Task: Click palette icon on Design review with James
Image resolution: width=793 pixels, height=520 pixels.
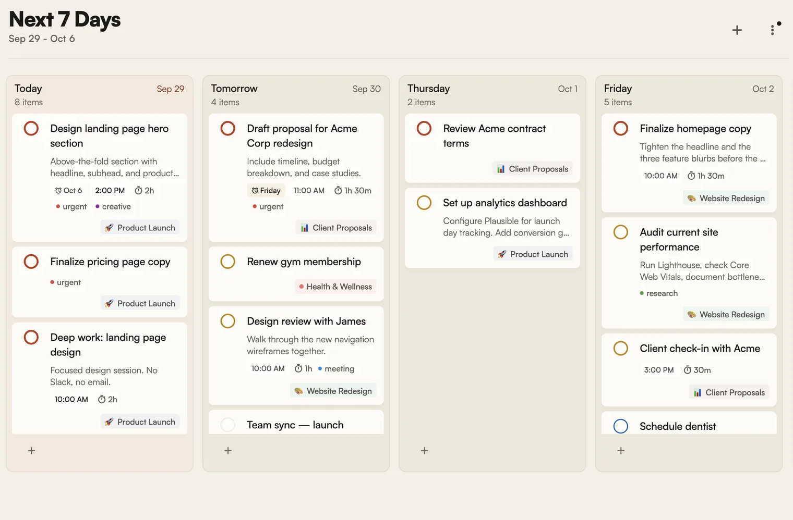Action: point(298,391)
